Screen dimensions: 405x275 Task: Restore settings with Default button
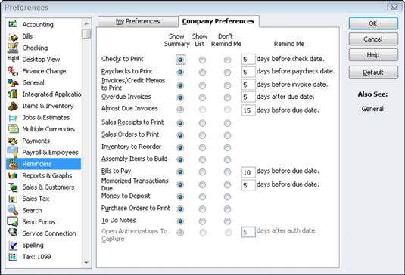click(373, 73)
